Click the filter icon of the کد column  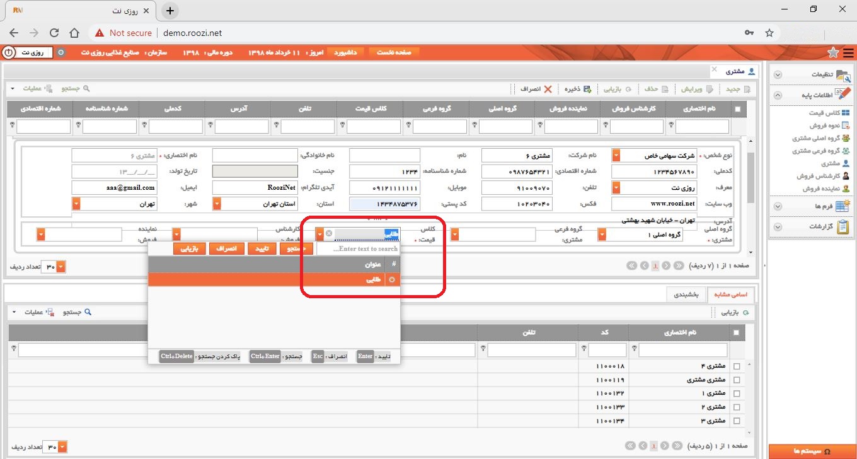[x=584, y=349]
